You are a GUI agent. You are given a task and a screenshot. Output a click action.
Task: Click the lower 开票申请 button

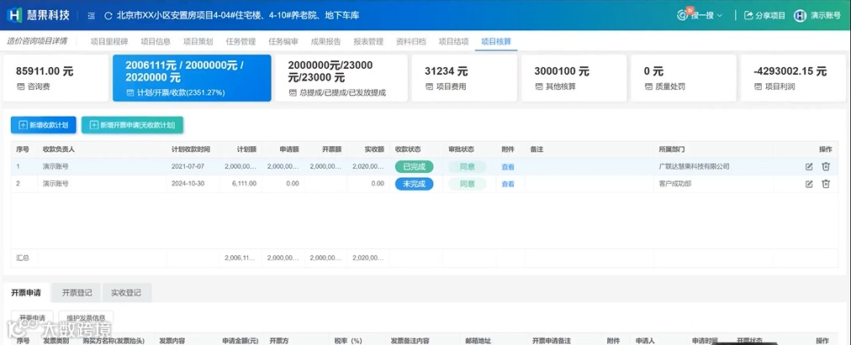pyautogui.click(x=32, y=318)
